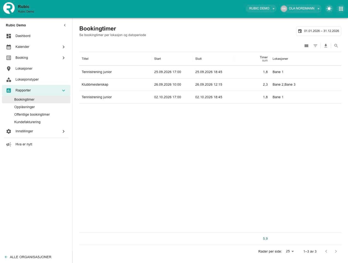Click the Lokasjonstyper shapes icon
348x263 pixels.
[x=9, y=80]
